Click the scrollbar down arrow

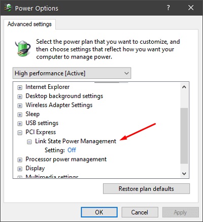tap(184, 174)
